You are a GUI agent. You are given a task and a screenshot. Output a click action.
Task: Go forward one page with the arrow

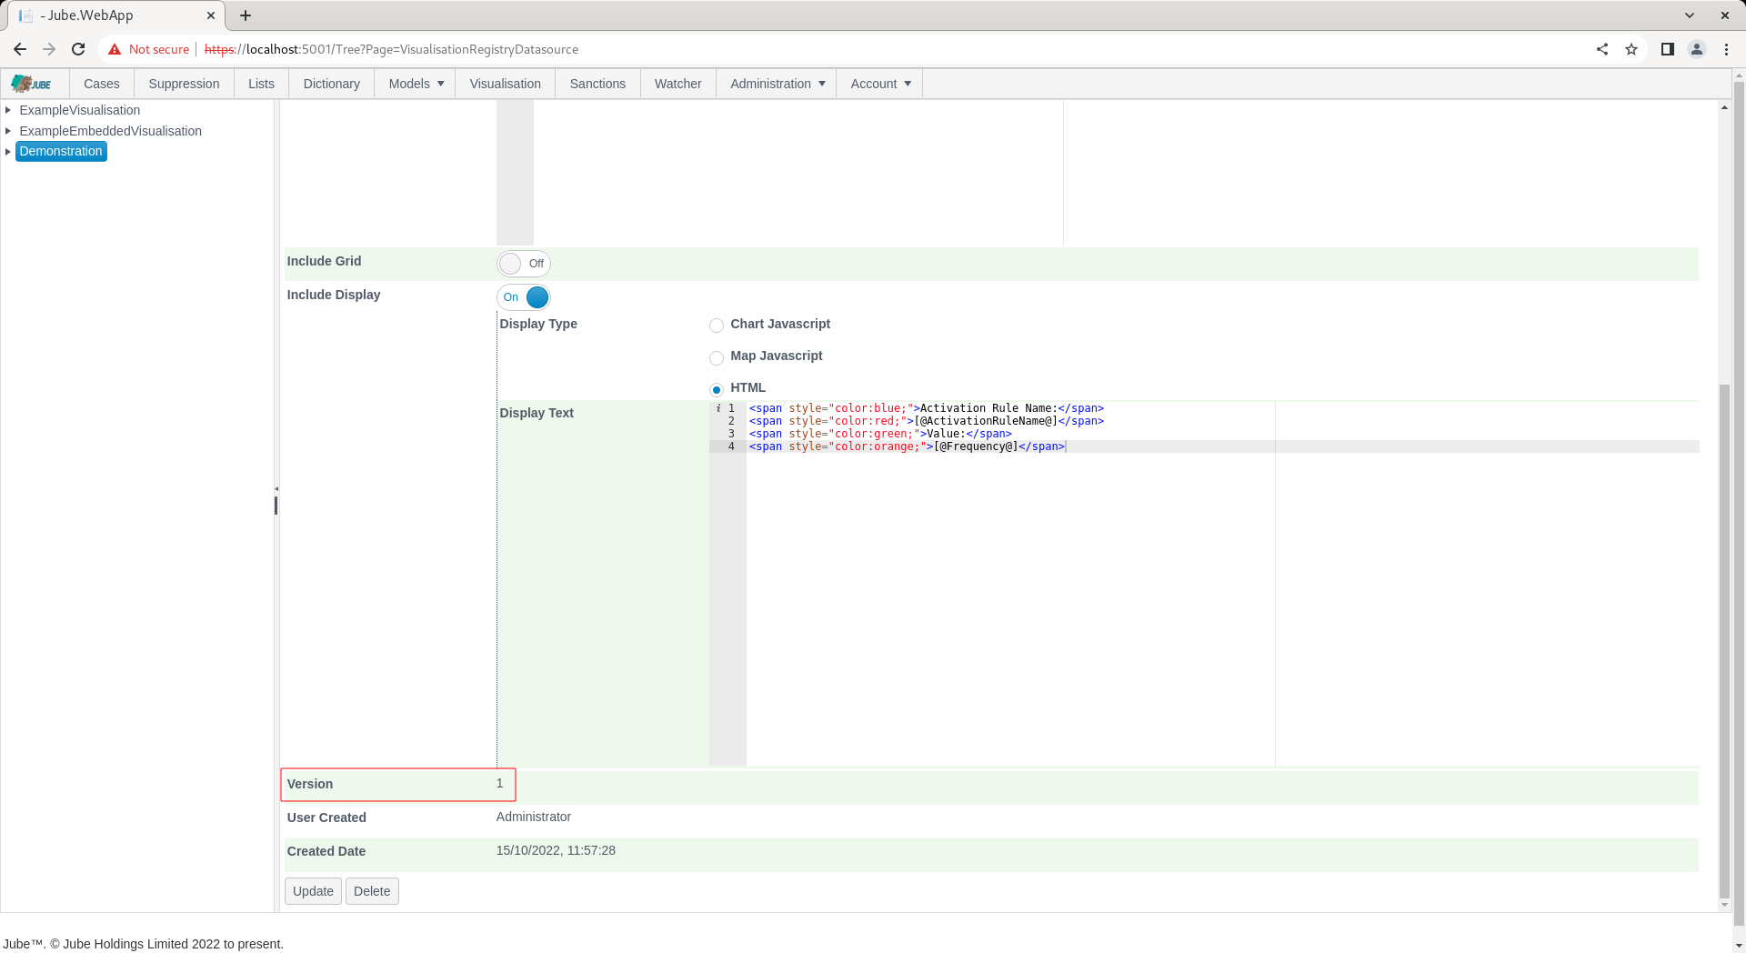click(x=49, y=49)
